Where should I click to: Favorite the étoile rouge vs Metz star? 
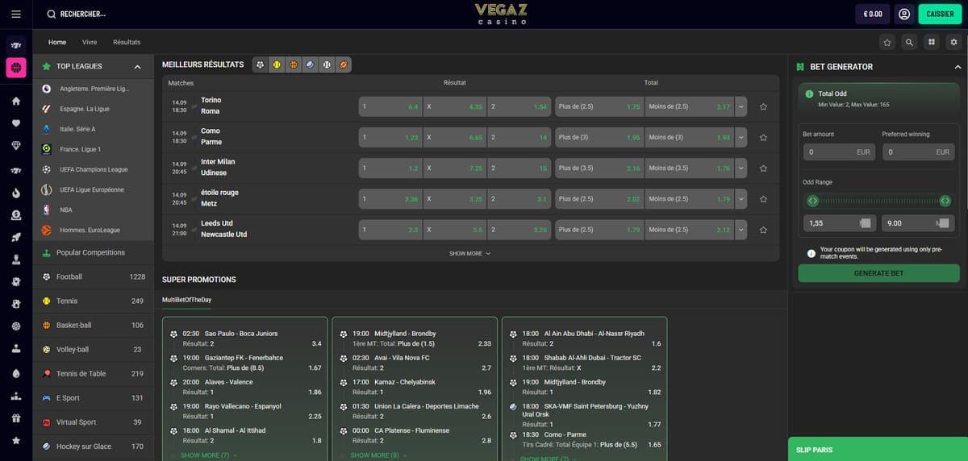(763, 198)
